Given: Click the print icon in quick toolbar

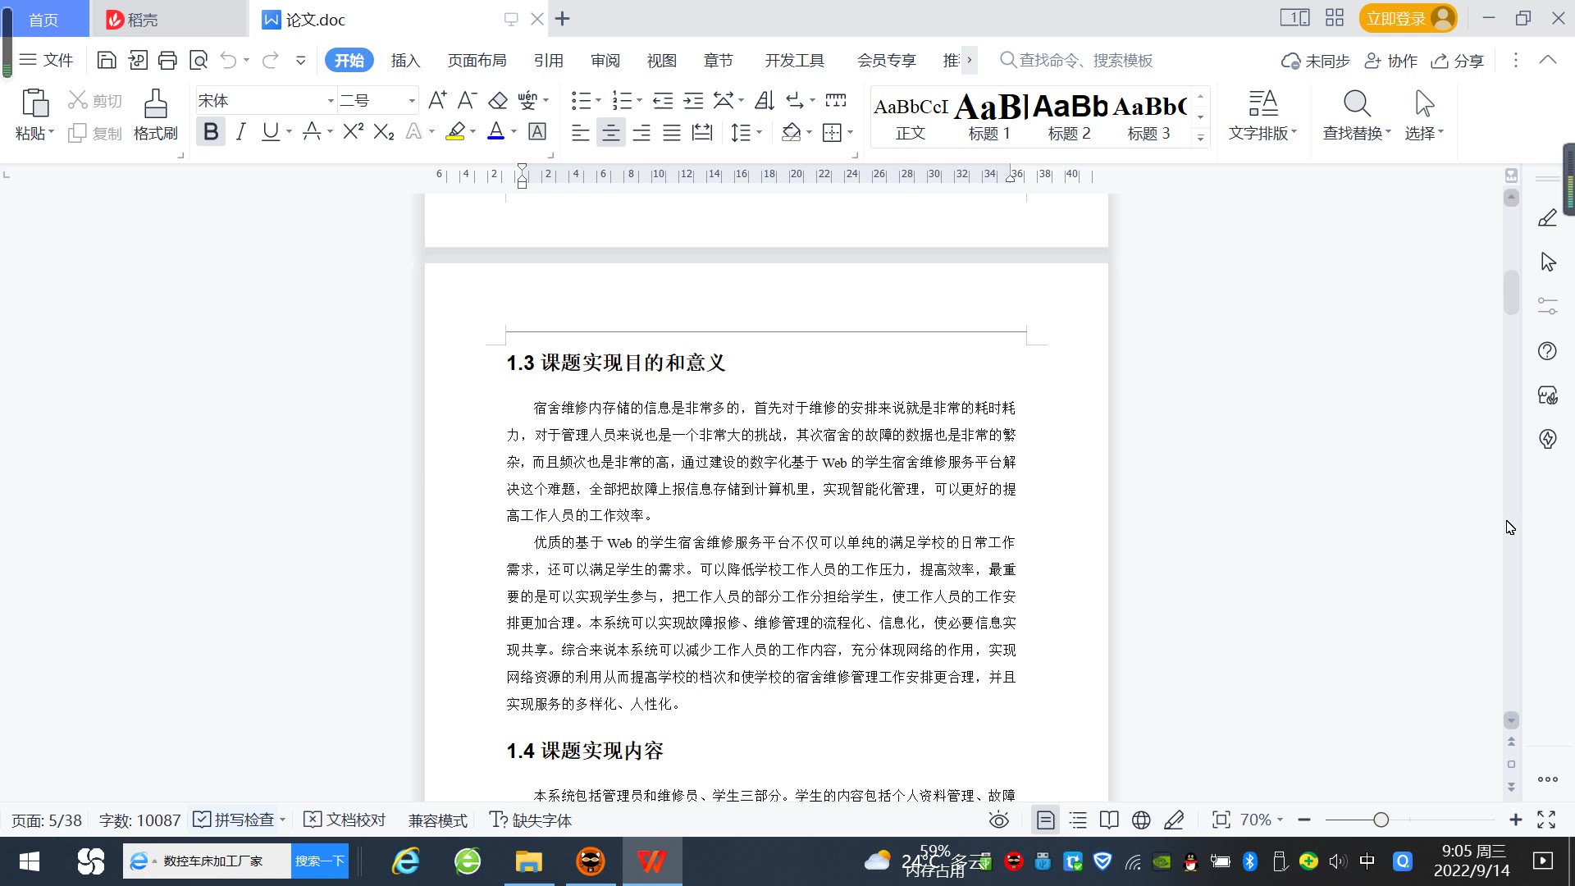Looking at the screenshot, I should pos(167,60).
